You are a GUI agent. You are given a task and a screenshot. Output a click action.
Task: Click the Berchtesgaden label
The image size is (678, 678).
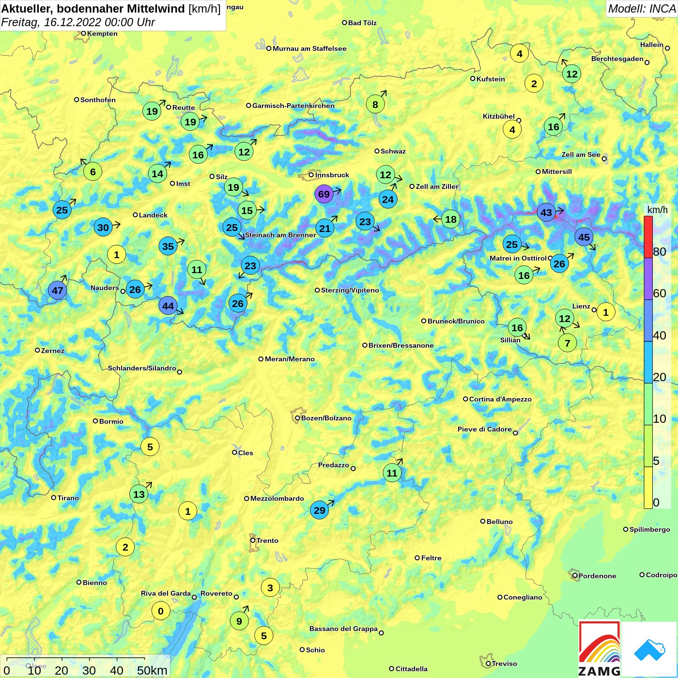pos(617,59)
